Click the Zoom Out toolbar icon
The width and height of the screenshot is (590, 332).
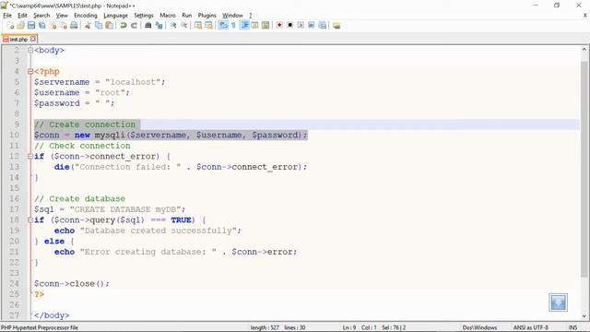point(183,26)
